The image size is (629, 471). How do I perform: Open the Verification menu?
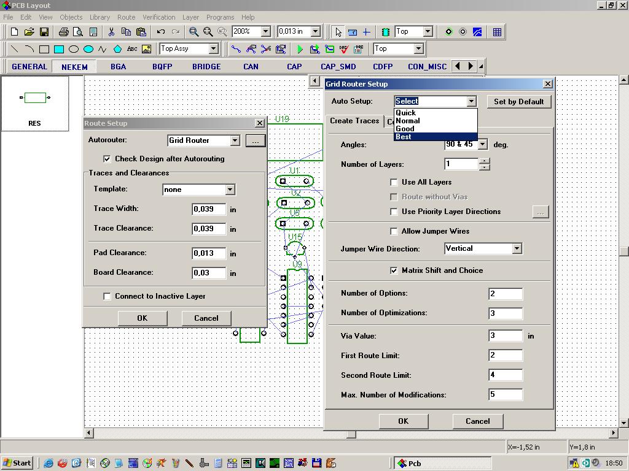(x=159, y=17)
